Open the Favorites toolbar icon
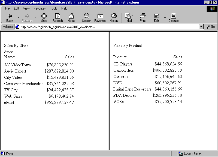Image resolution: width=218 pixels, height=157 pixels. click(x=100, y=17)
